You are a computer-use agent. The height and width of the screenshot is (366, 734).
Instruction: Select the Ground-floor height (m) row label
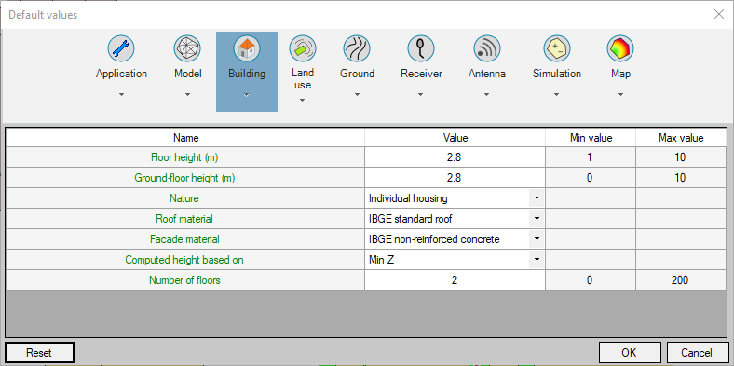[184, 178]
